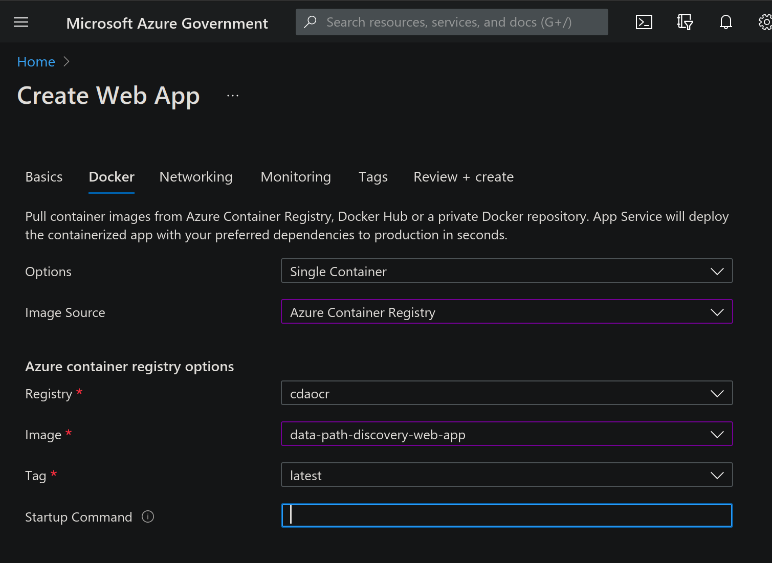Click the search magnifier icon

310,22
